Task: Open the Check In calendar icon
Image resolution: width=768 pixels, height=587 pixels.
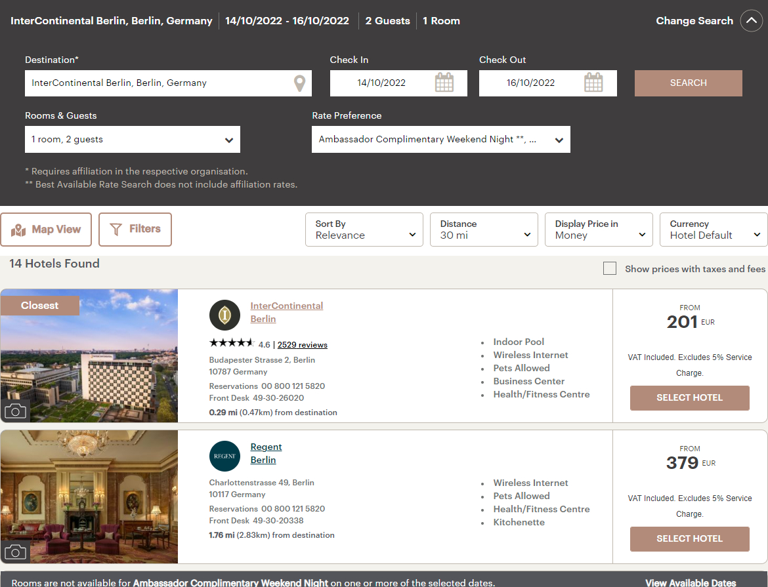Action: pos(444,82)
